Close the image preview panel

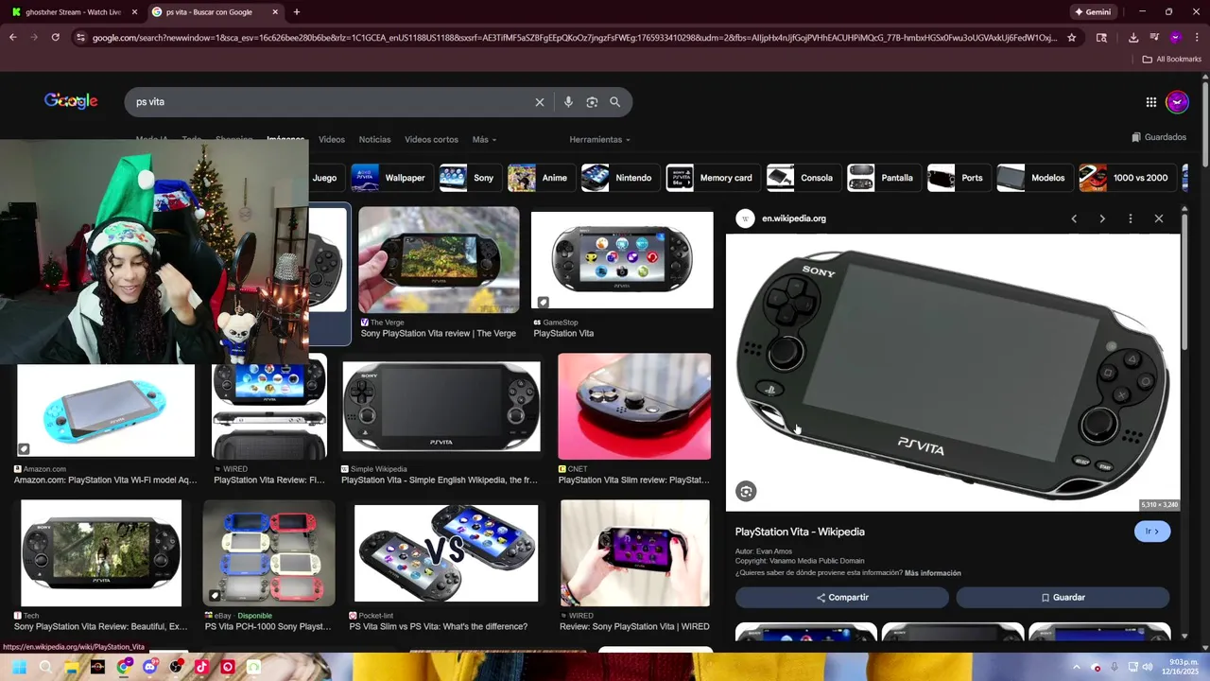pos(1159,218)
